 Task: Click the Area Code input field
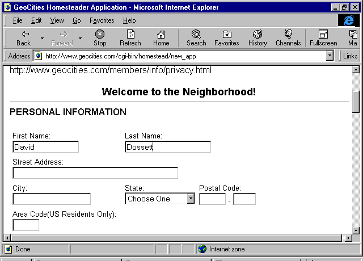click(x=26, y=225)
